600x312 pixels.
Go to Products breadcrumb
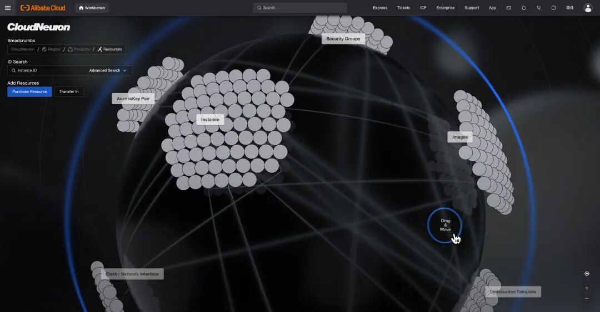pos(79,49)
